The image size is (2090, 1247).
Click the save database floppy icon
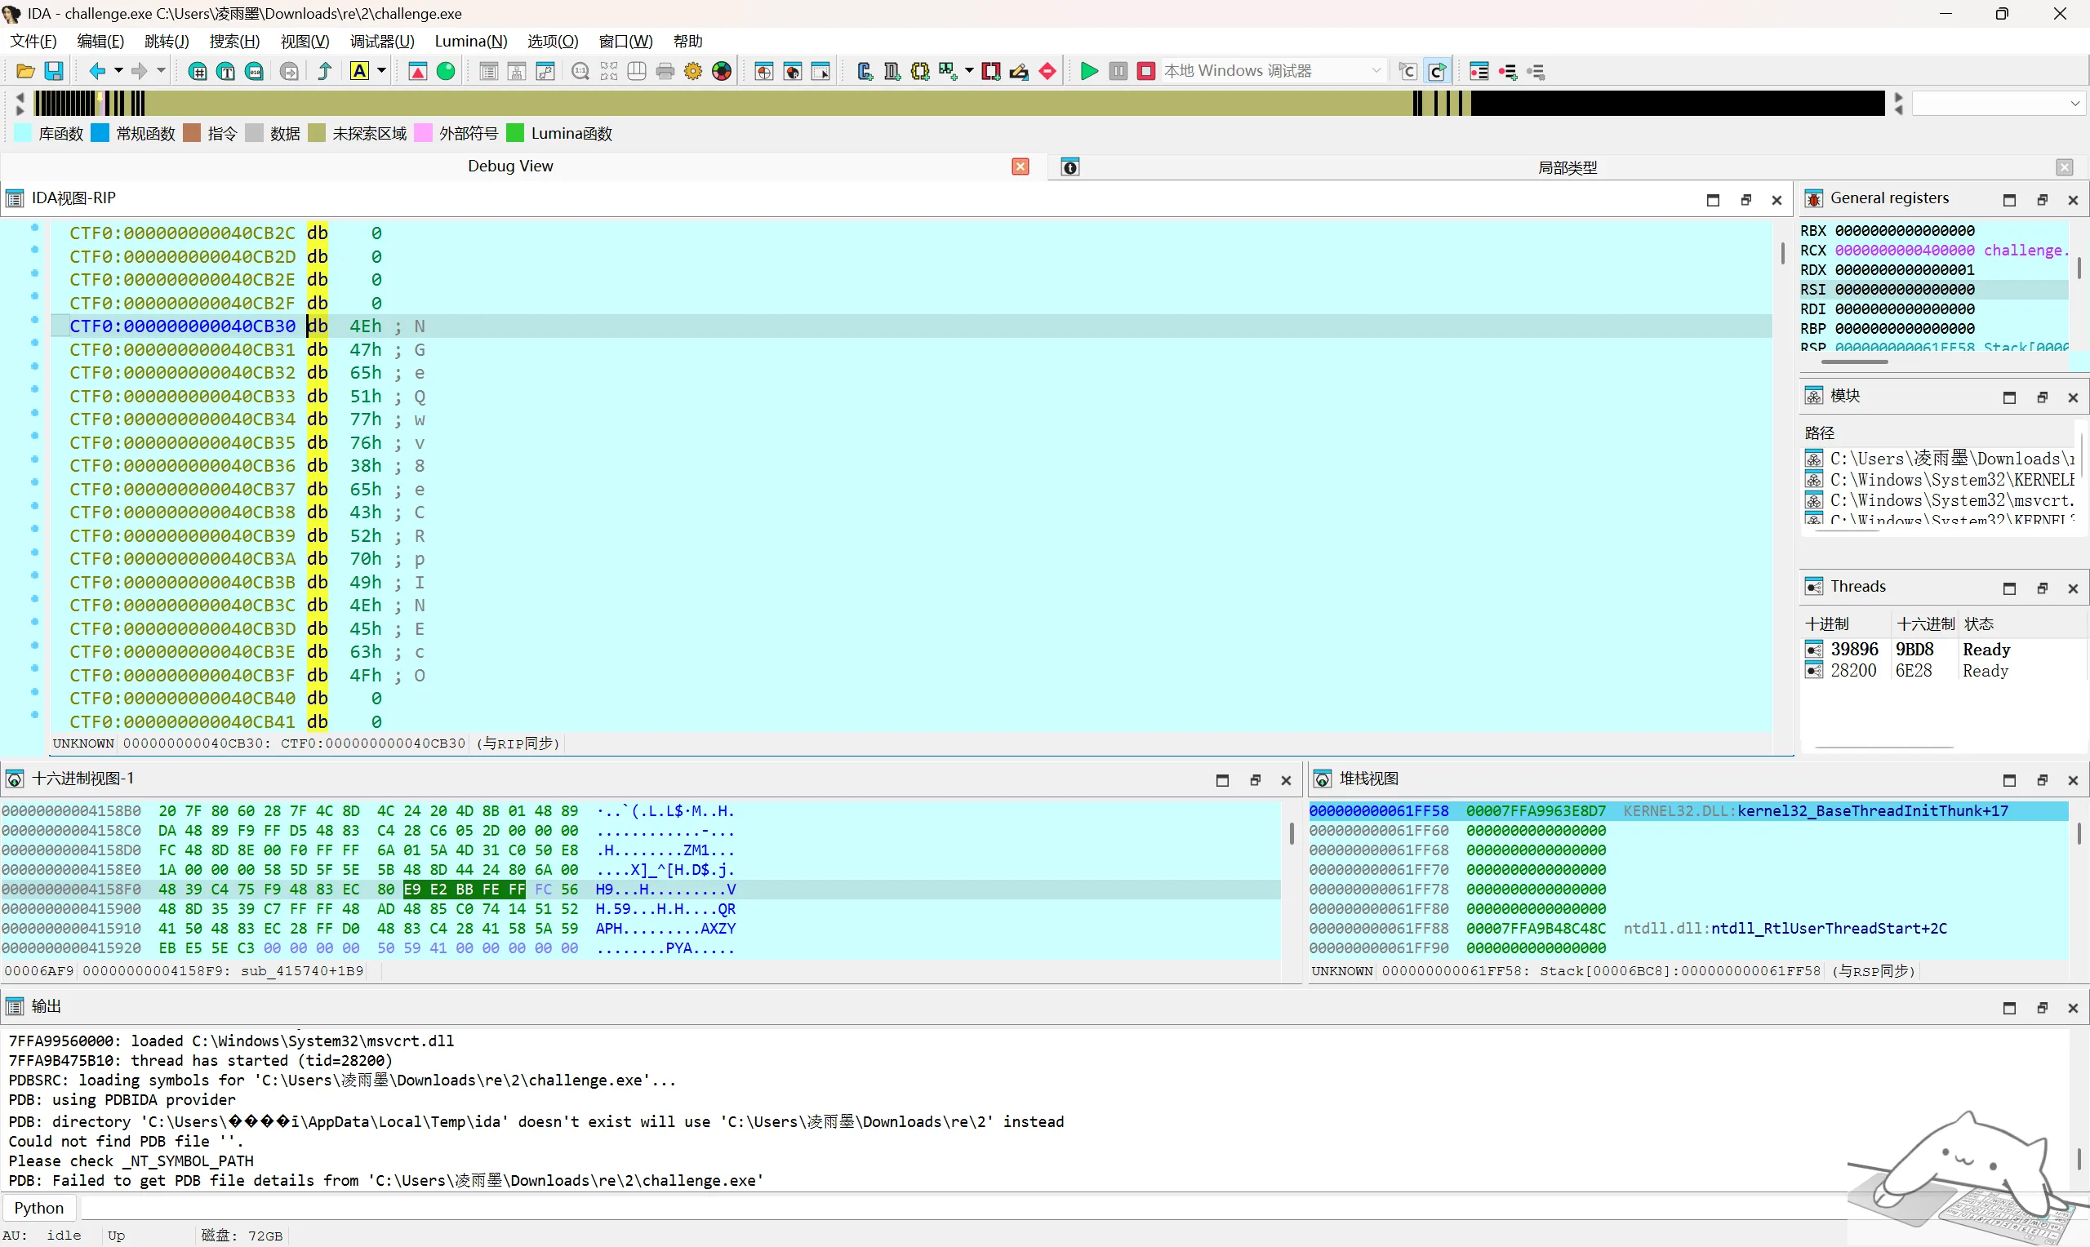[x=53, y=72]
